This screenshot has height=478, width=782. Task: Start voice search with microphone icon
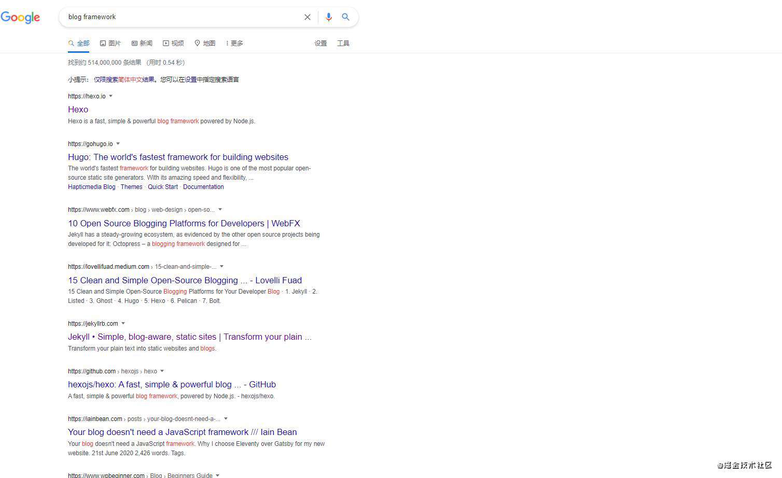(x=328, y=17)
